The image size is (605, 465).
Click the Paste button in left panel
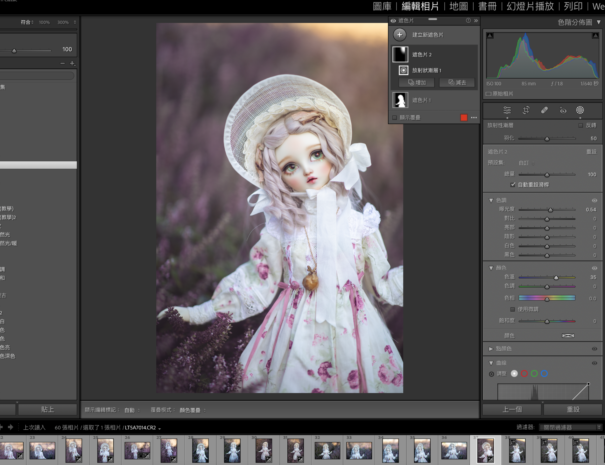47,409
